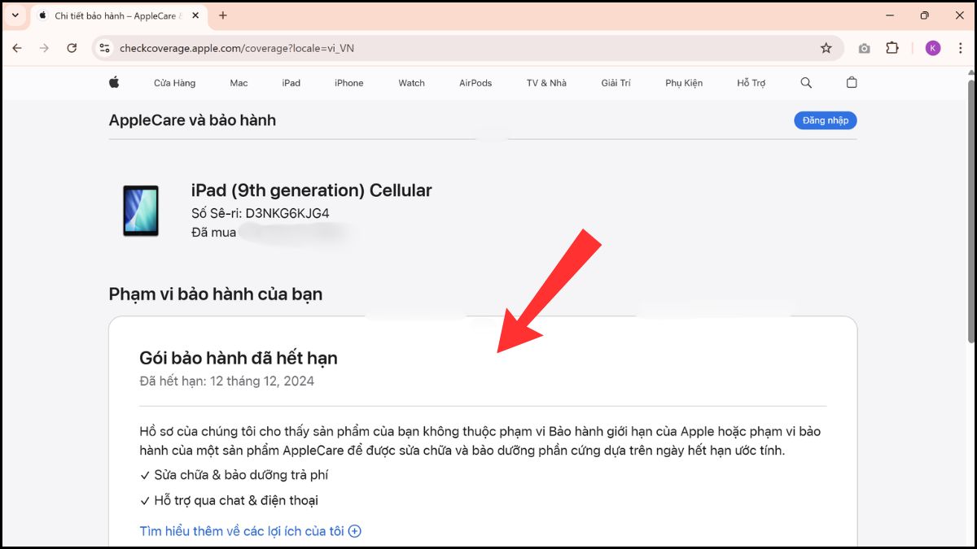Reload the page
The width and height of the screenshot is (977, 549).
(72, 47)
